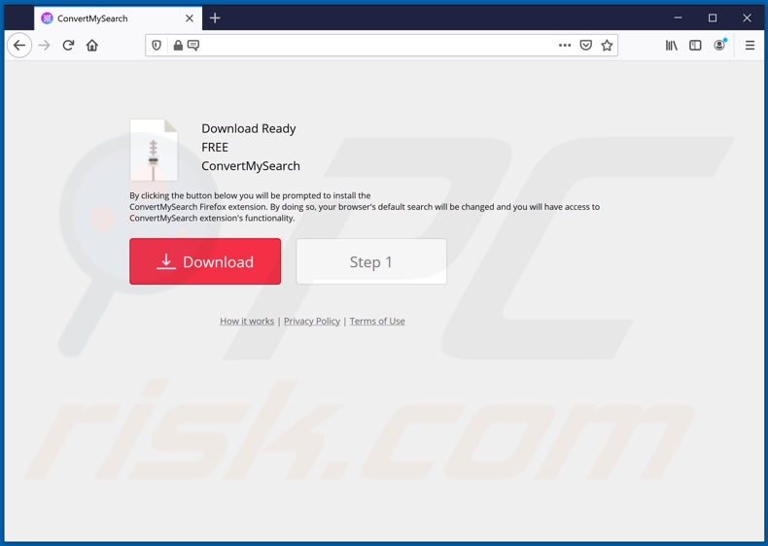This screenshot has height=546, width=768.
Task: Minimize the Firefox window
Action: tap(678, 18)
